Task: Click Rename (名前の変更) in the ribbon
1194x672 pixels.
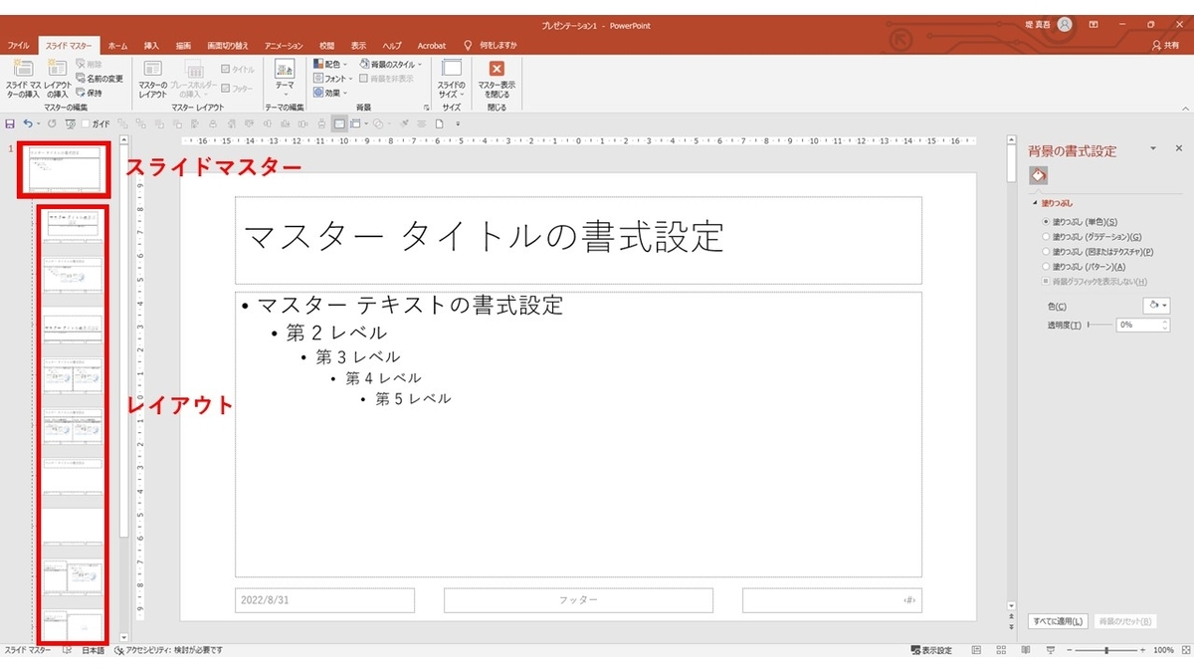Action: [x=99, y=78]
